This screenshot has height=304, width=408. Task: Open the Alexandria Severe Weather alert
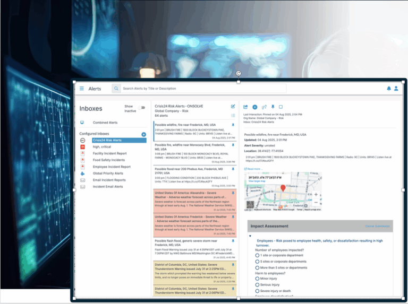point(194,201)
